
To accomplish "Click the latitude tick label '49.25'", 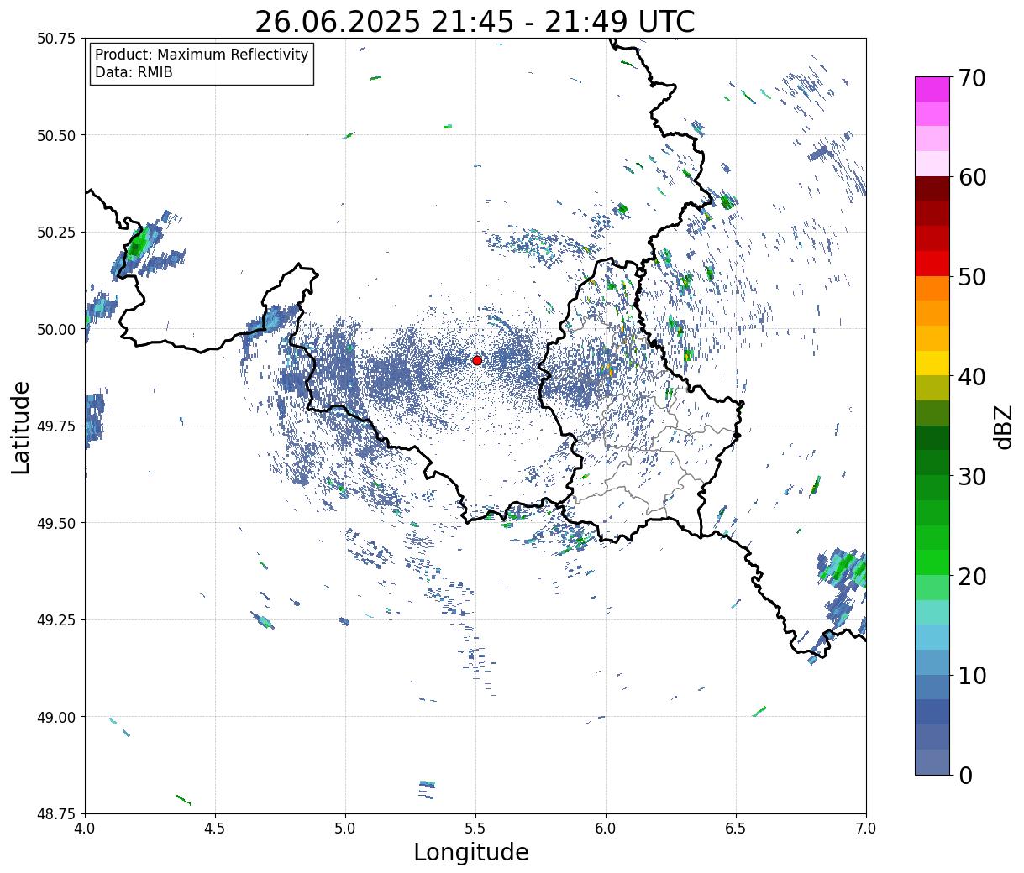I will coord(56,620).
